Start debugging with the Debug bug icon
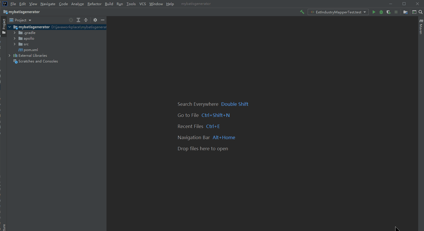424x231 pixels. point(381,12)
